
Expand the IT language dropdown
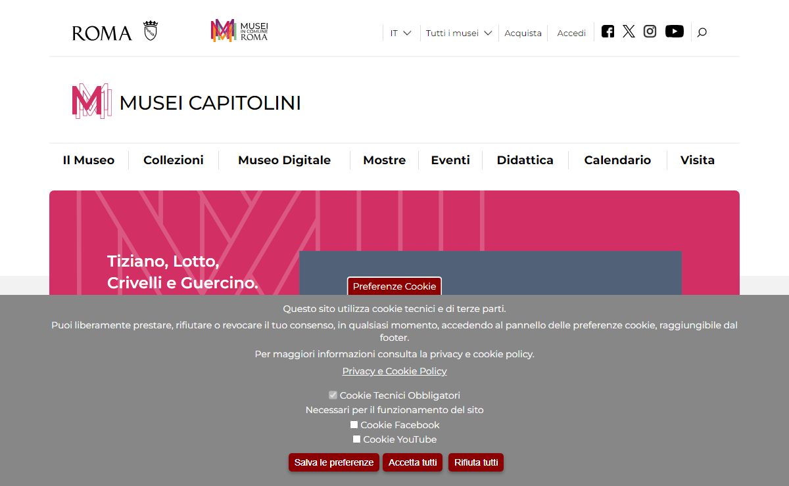coord(400,33)
